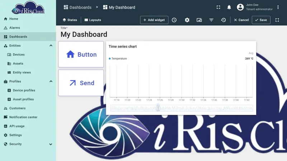Screen dimensions: 287x161
Task: Open dashboard settings gear
Action: (187, 20)
